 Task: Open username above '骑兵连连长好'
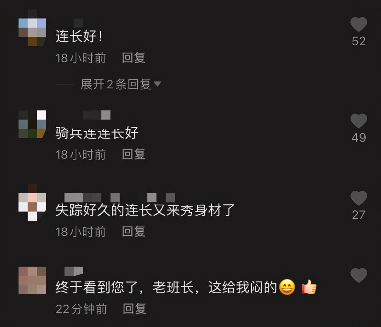97,115
